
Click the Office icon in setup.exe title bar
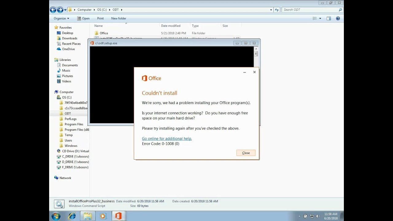click(x=92, y=43)
